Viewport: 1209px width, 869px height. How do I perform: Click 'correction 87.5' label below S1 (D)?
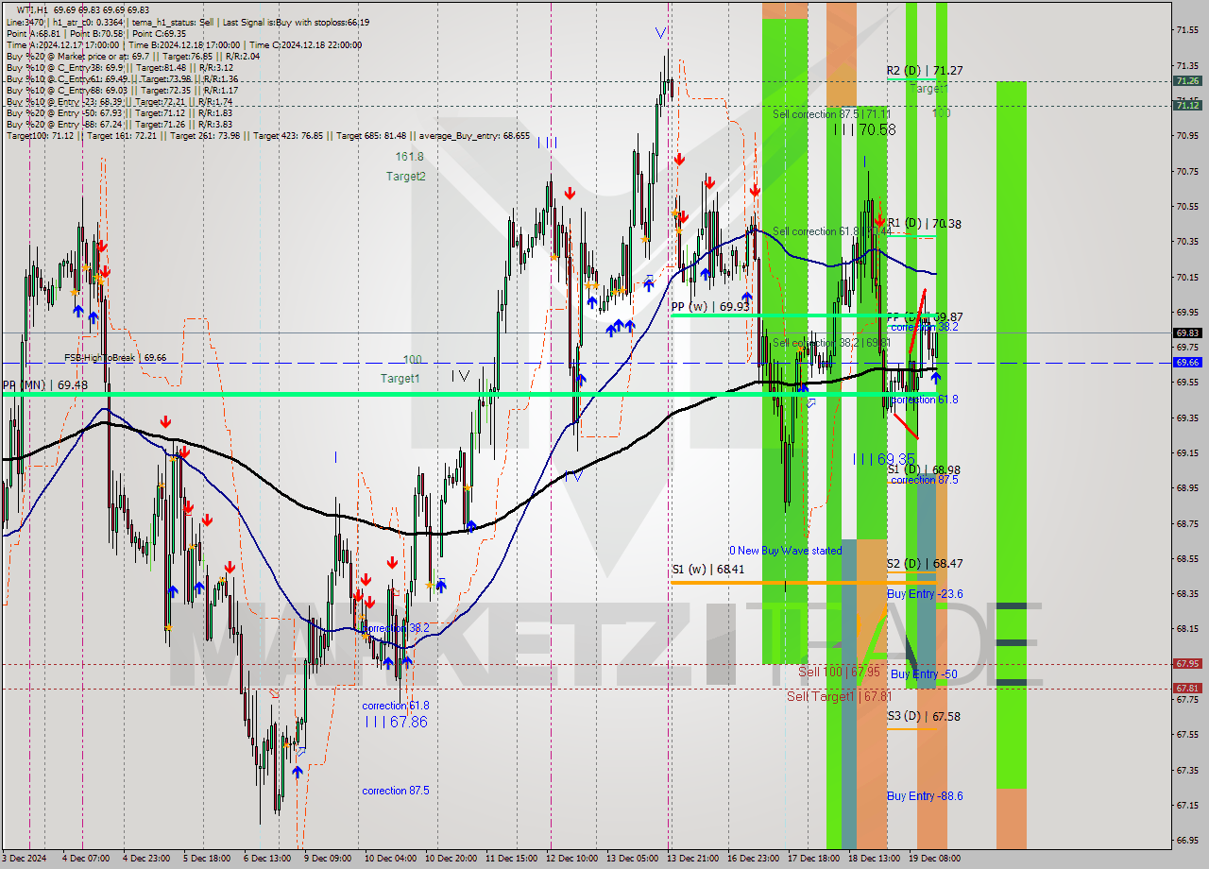924,480
